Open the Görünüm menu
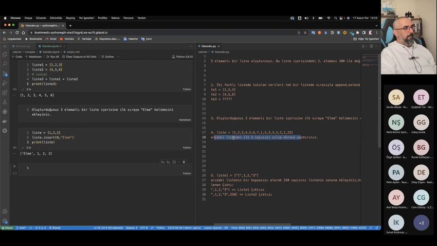This screenshot has width=437, height=246. [56, 18]
